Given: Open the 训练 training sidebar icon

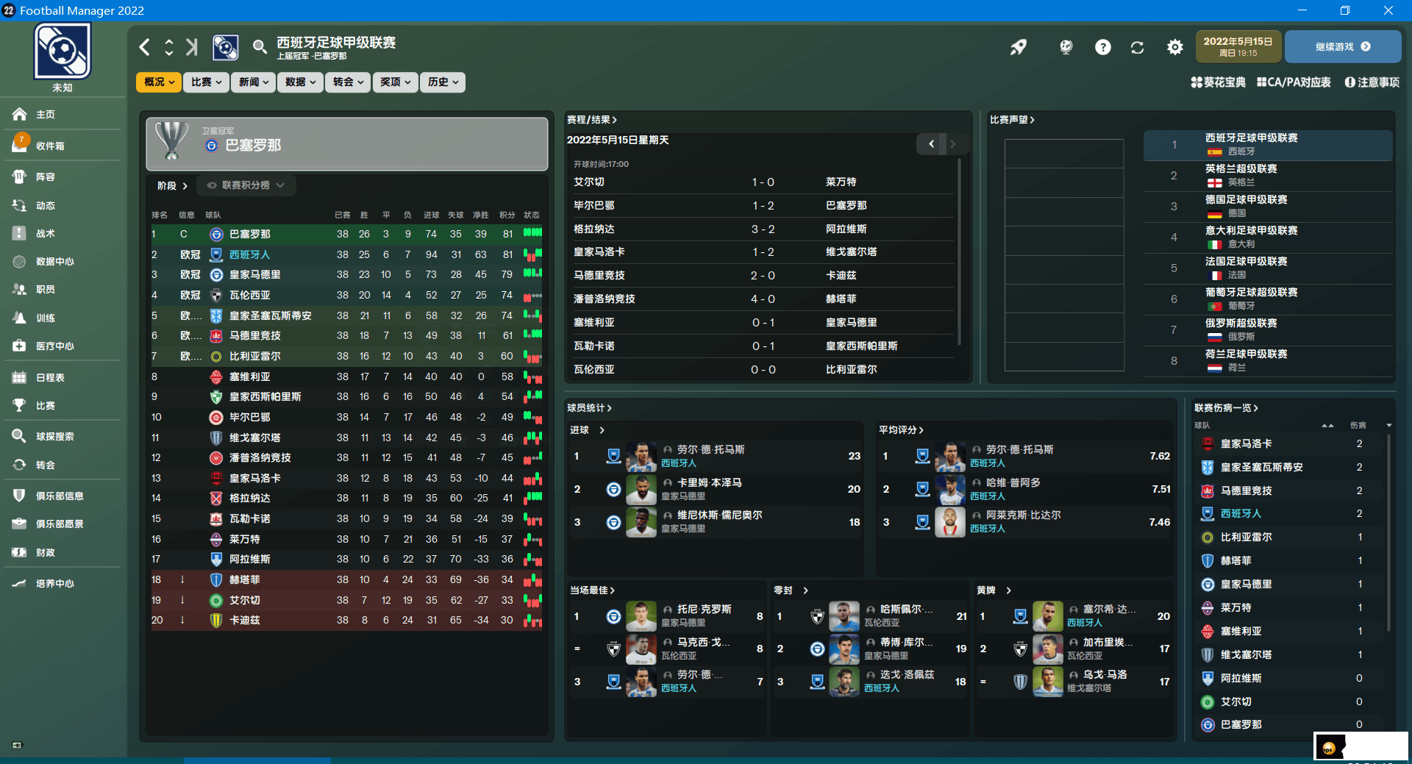Looking at the screenshot, I should [20, 318].
